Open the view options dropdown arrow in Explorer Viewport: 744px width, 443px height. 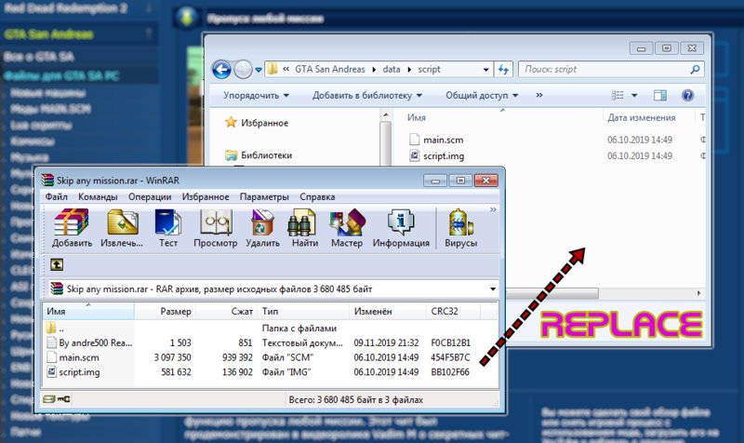[634, 96]
